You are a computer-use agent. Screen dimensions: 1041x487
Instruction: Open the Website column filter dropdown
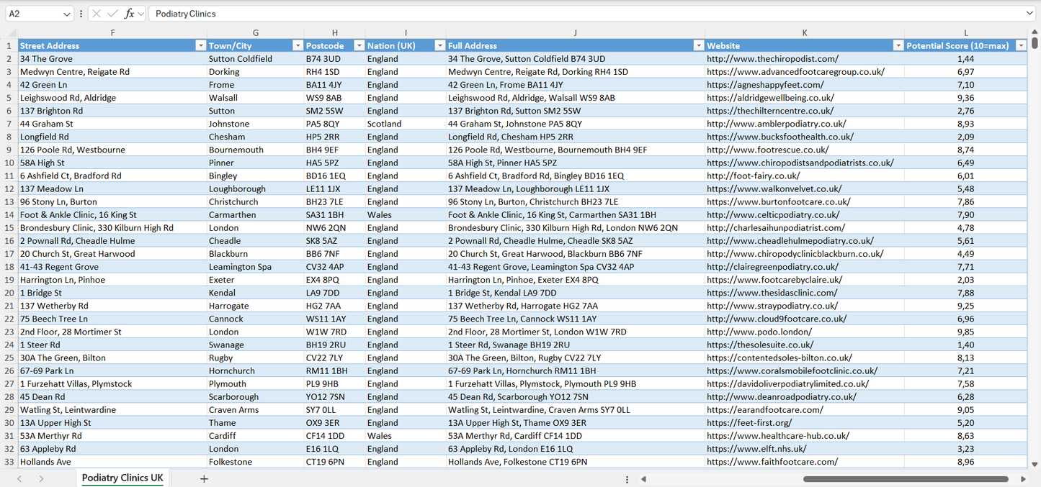(898, 45)
